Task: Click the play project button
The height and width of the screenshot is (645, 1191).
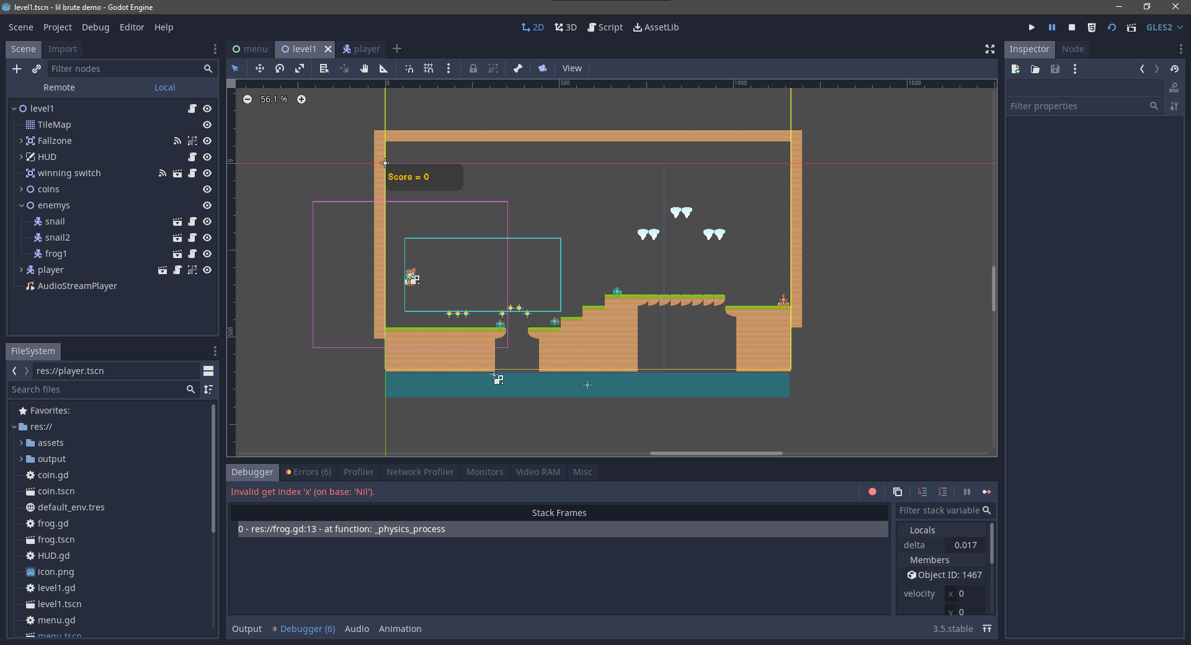Action: click(x=1032, y=27)
